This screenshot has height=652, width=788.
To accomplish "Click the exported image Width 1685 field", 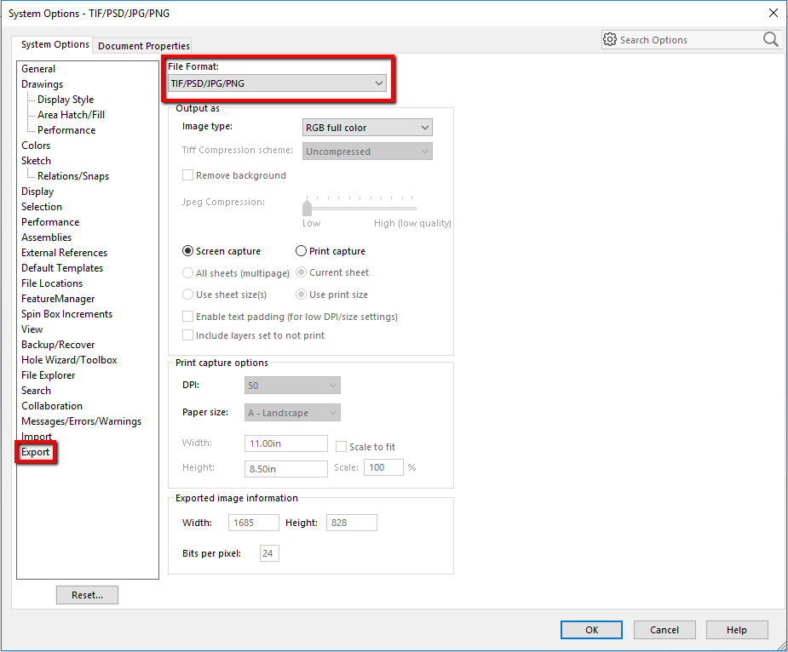I will [x=253, y=523].
